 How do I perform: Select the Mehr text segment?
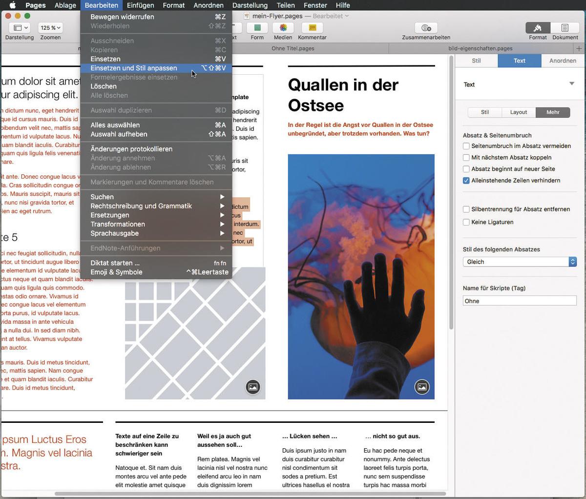pyautogui.click(x=553, y=112)
